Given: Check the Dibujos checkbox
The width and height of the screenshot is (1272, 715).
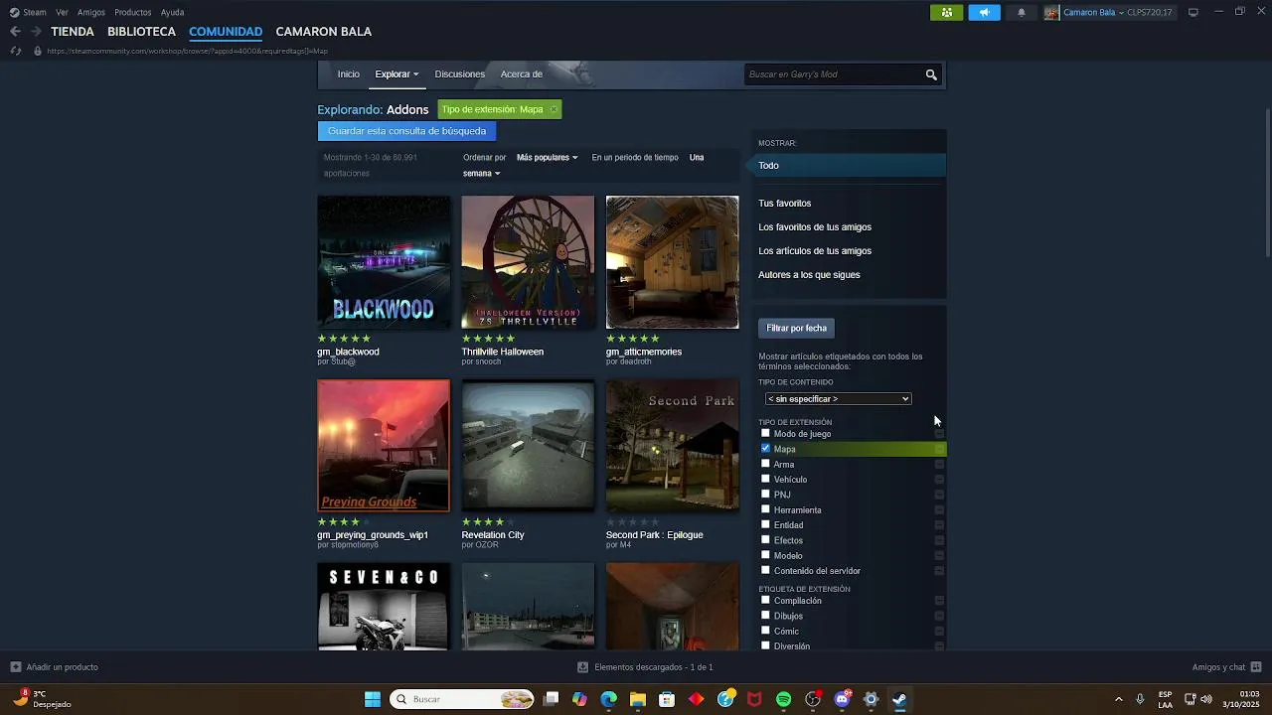Looking at the screenshot, I should click(x=765, y=616).
